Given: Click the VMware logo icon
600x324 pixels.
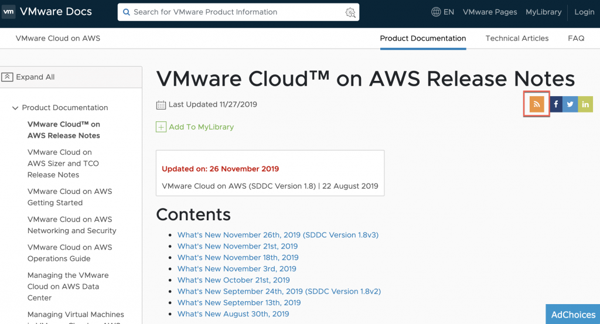Looking at the screenshot, I should 9,12.
